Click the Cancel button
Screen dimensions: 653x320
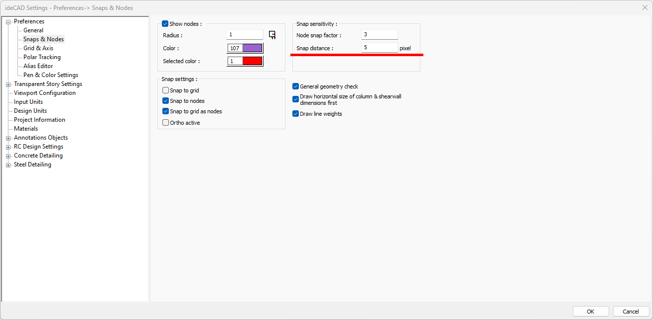[x=631, y=312]
